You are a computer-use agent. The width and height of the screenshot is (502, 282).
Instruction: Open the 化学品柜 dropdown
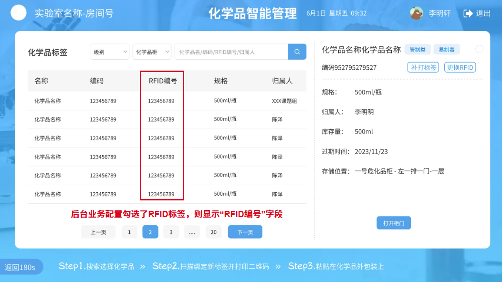152,52
